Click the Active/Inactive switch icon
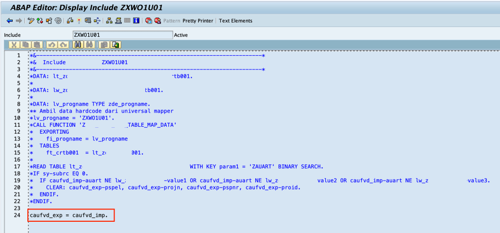The image size is (500, 233). coord(40,21)
